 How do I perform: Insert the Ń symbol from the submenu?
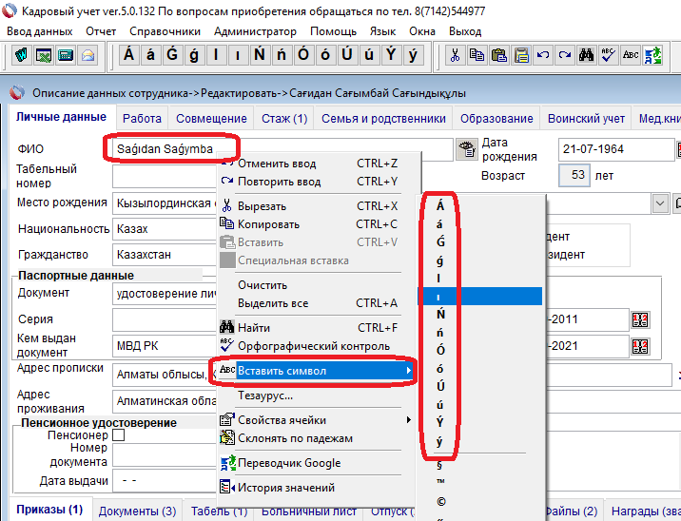(439, 315)
